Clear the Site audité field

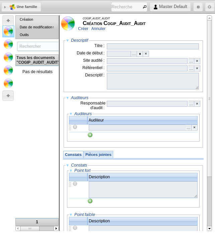pyautogui.click(x=197, y=61)
